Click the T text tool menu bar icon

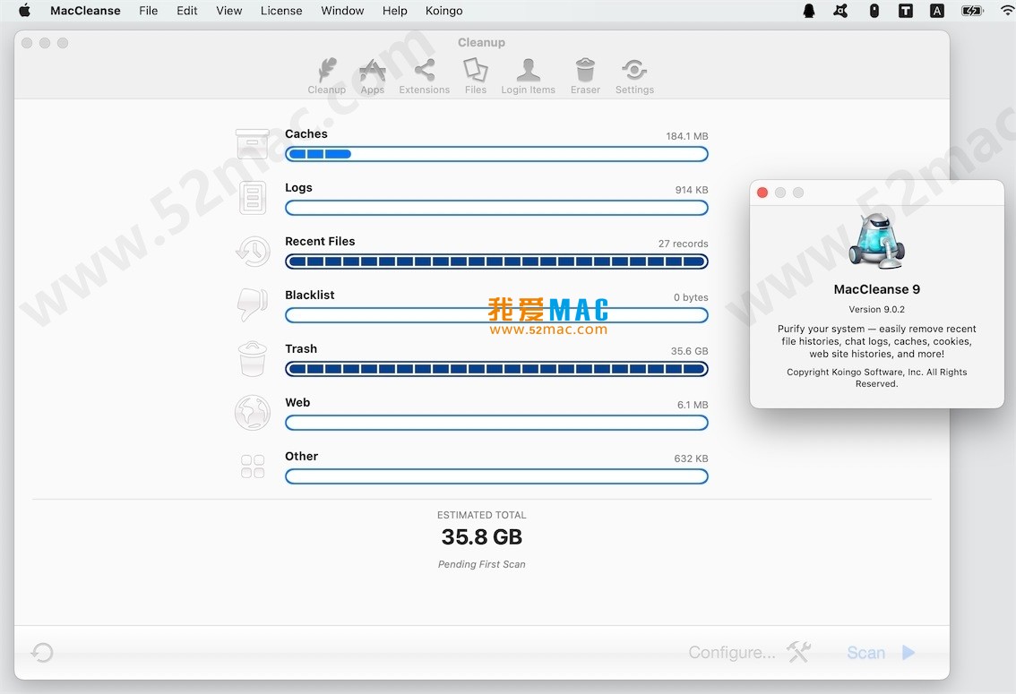(905, 11)
